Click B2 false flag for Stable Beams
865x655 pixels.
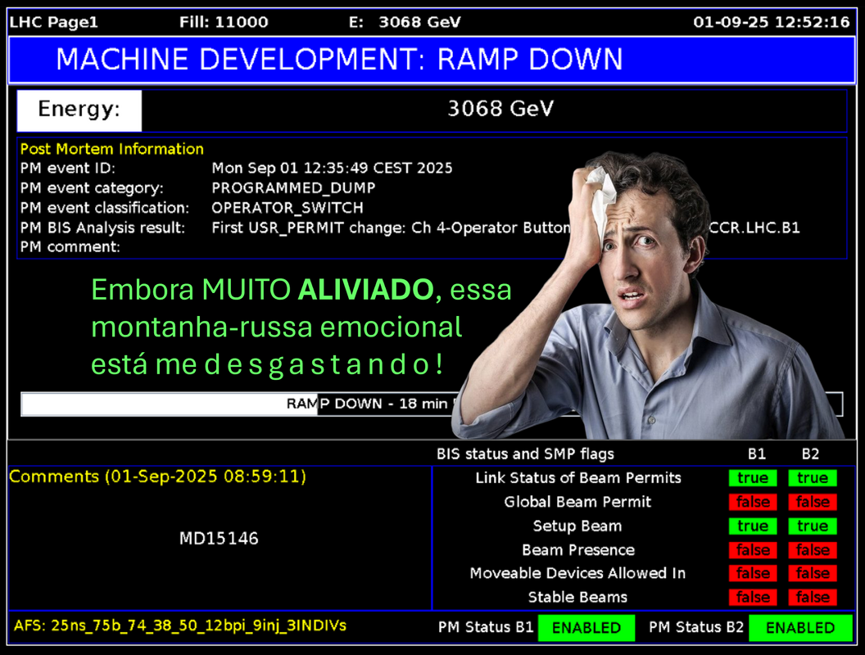(813, 597)
